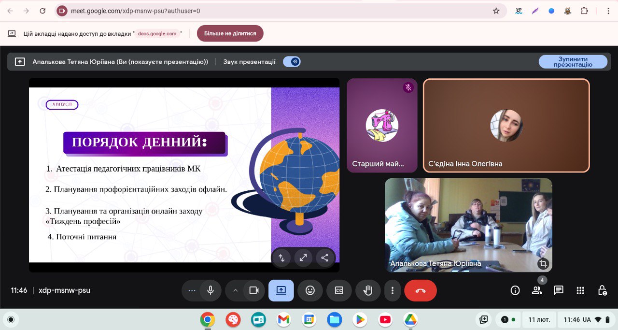
Task: Show the participants list
Action: [x=537, y=290]
